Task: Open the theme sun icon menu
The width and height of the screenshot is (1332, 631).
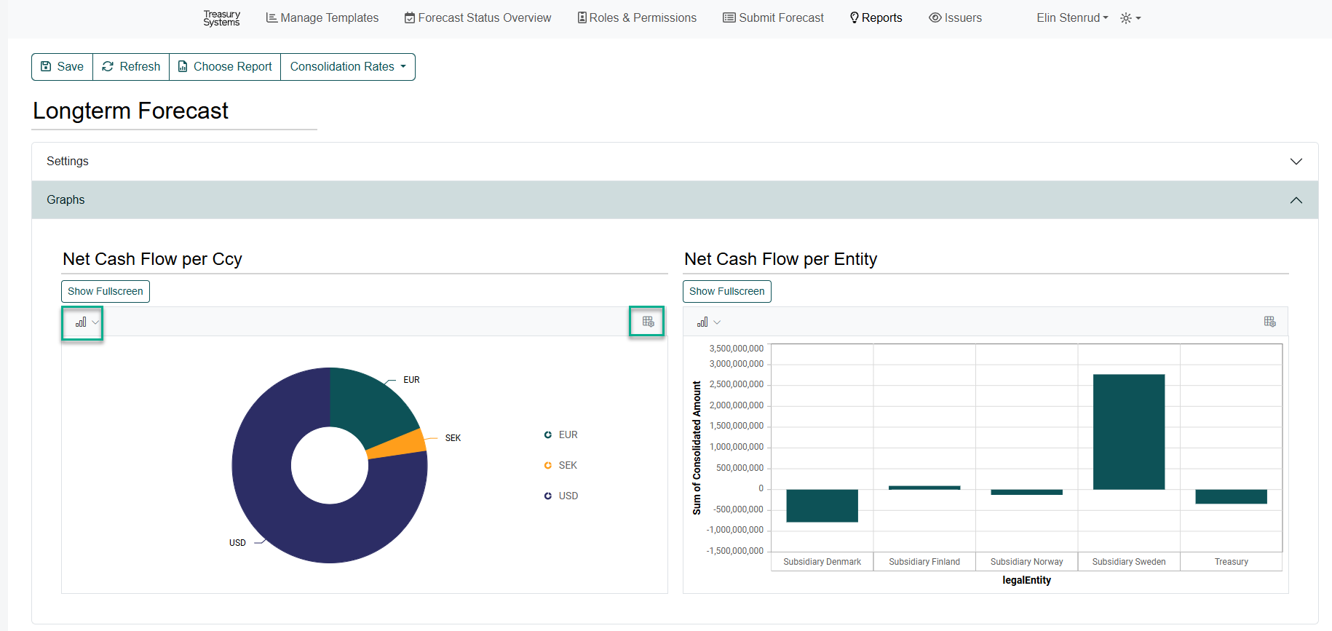Action: point(1130,18)
